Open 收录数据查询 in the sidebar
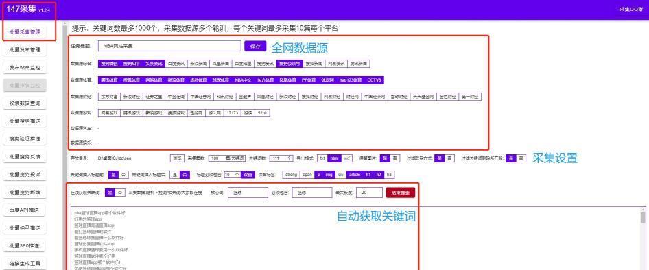The height and width of the screenshot is (270, 649). click(x=25, y=103)
